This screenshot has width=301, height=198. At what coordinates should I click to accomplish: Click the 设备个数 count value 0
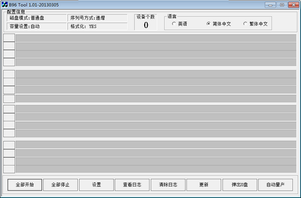click(146, 25)
